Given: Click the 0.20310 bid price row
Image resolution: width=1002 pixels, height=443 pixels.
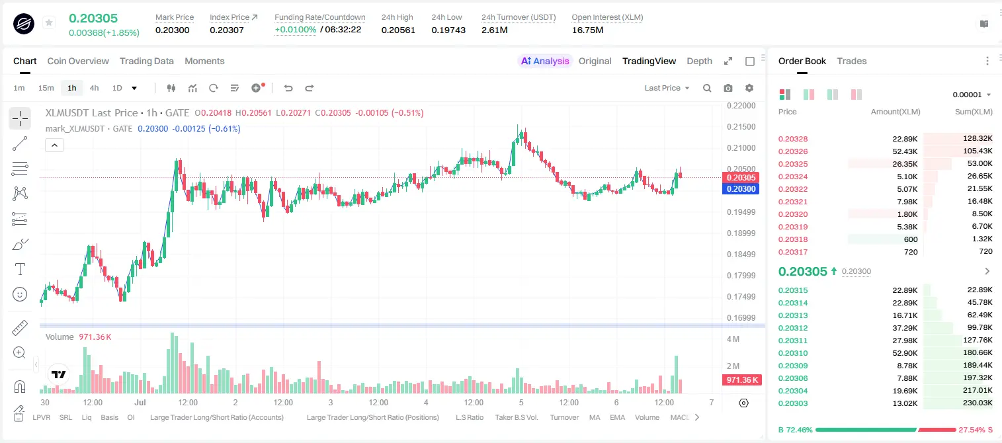Looking at the screenshot, I should [885, 353].
